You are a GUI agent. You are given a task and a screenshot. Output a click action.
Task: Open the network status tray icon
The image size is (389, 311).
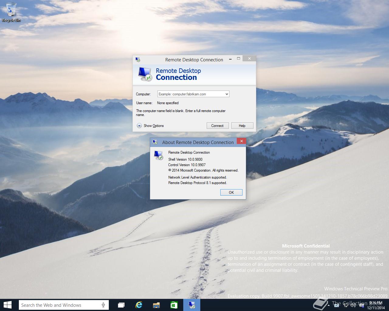pos(346,305)
